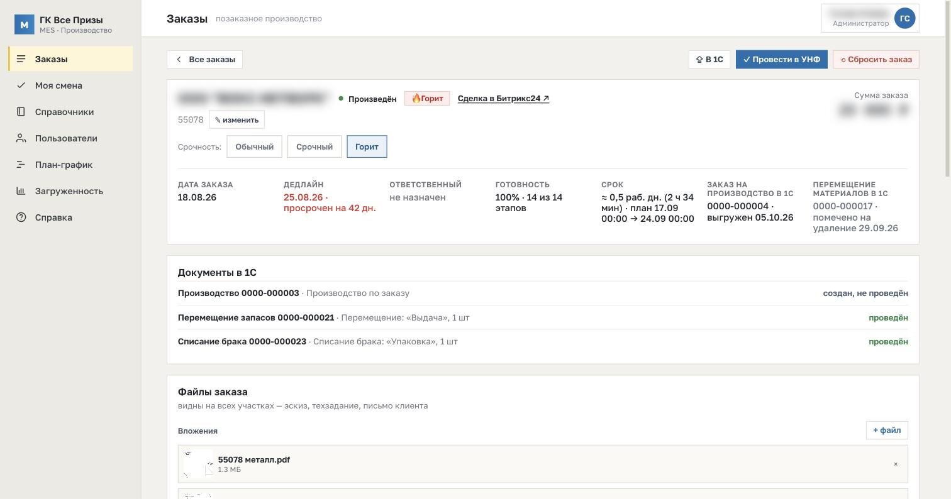
Task: Click the 55078 металл.pdf file name
Action: tap(254, 460)
